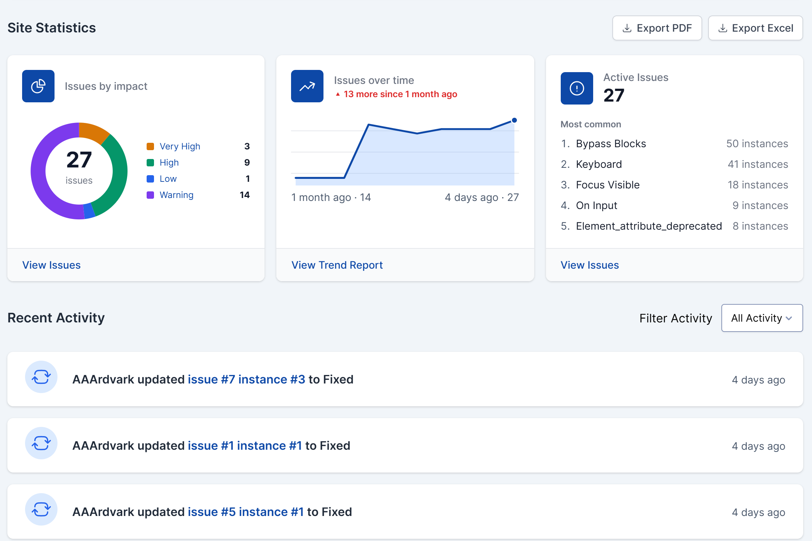Click the '50 instances' count

(757, 144)
